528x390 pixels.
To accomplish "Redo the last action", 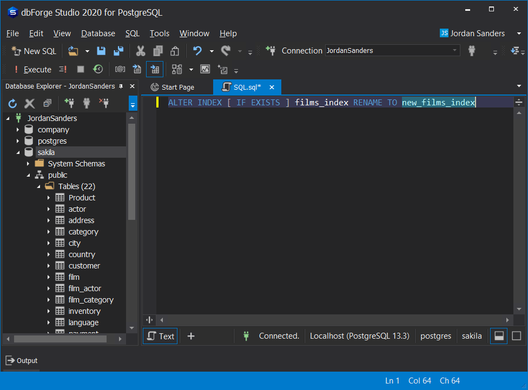I will (226, 51).
